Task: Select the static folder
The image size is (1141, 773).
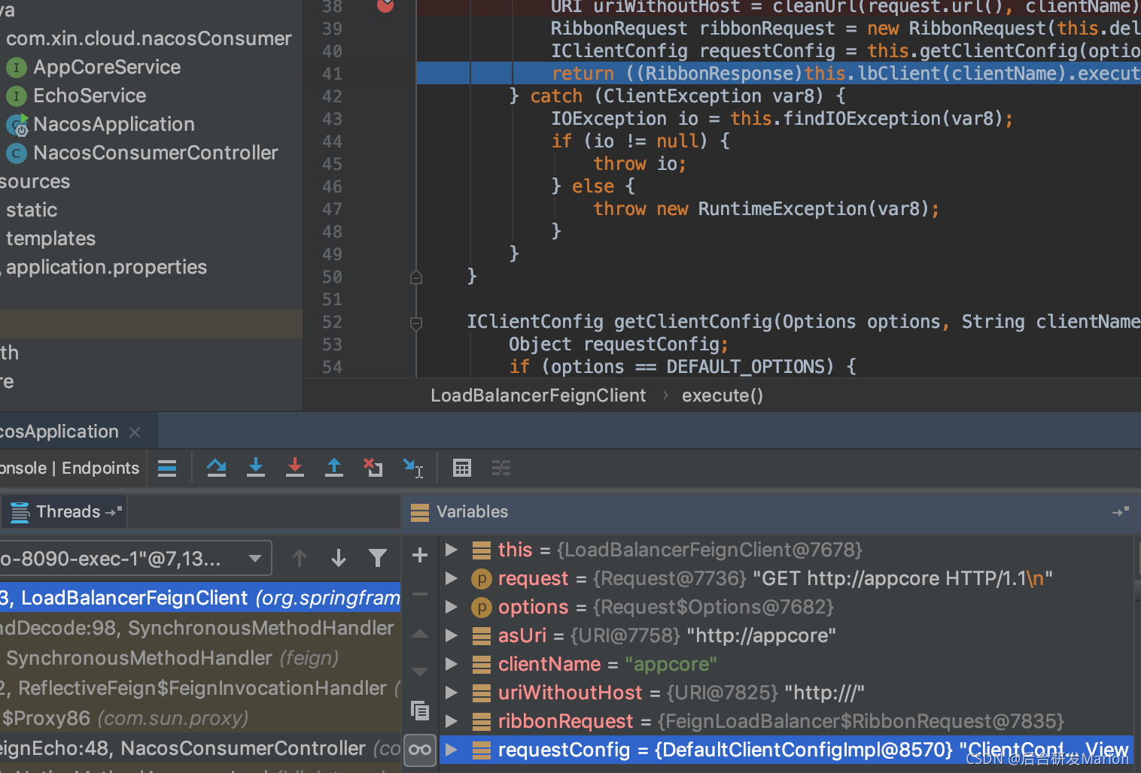Action: [32, 210]
